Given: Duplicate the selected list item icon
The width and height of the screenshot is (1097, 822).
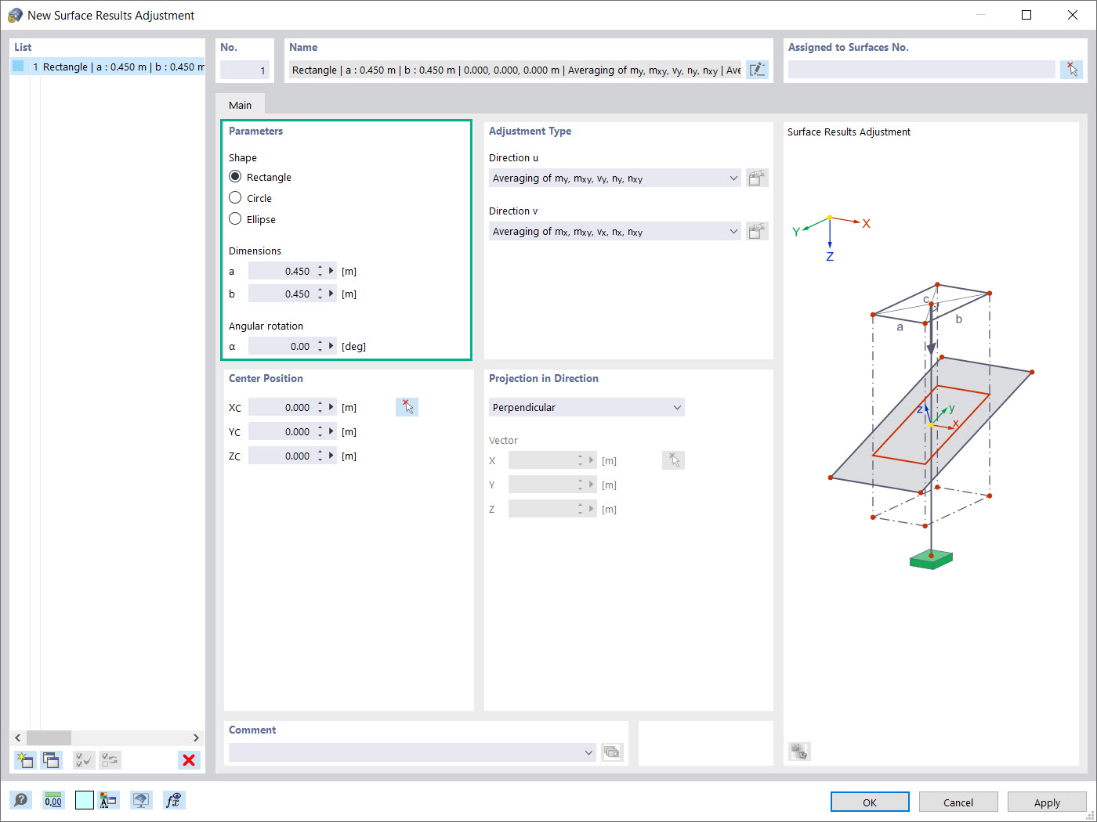Looking at the screenshot, I should 52,760.
